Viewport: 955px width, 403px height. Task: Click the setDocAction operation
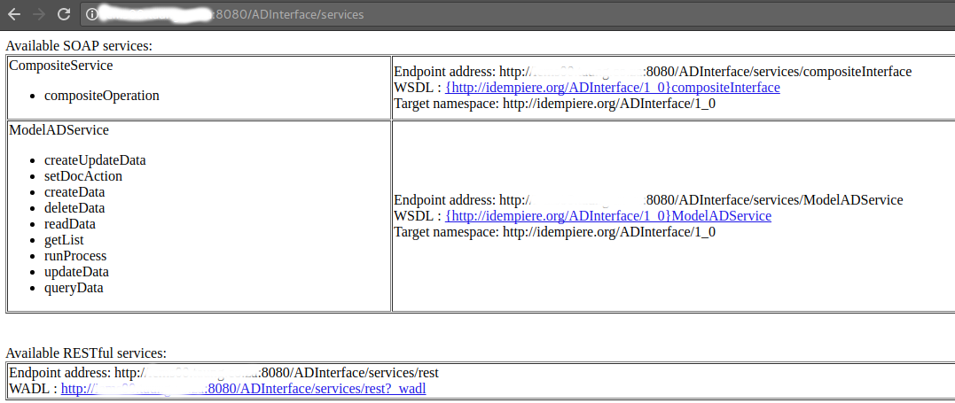point(82,176)
